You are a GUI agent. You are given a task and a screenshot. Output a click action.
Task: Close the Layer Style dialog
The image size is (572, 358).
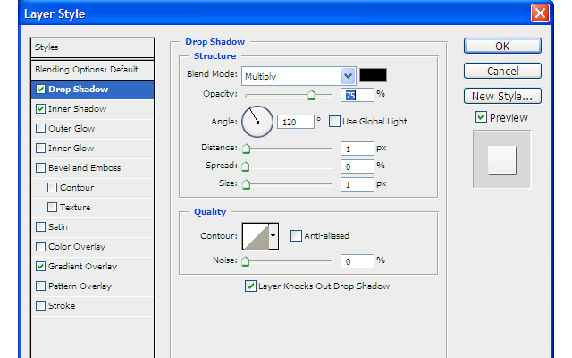tap(539, 13)
